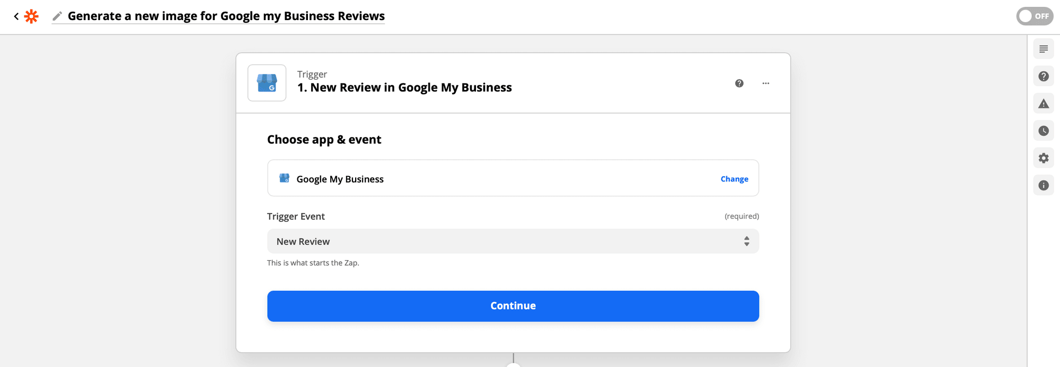Image resolution: width=1060 pixels, height=367 pixels.
Task: Click the 'Choose app & event' heading
Action: coord(324,140)
